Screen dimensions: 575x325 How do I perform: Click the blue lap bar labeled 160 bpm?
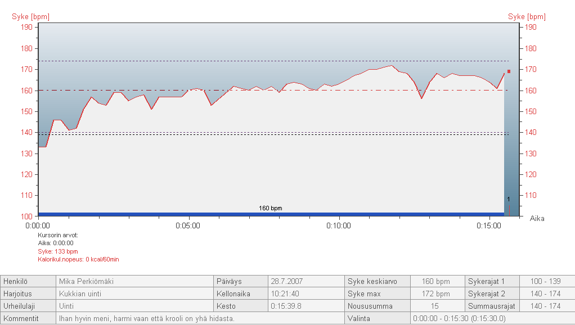tap(271, 214)
